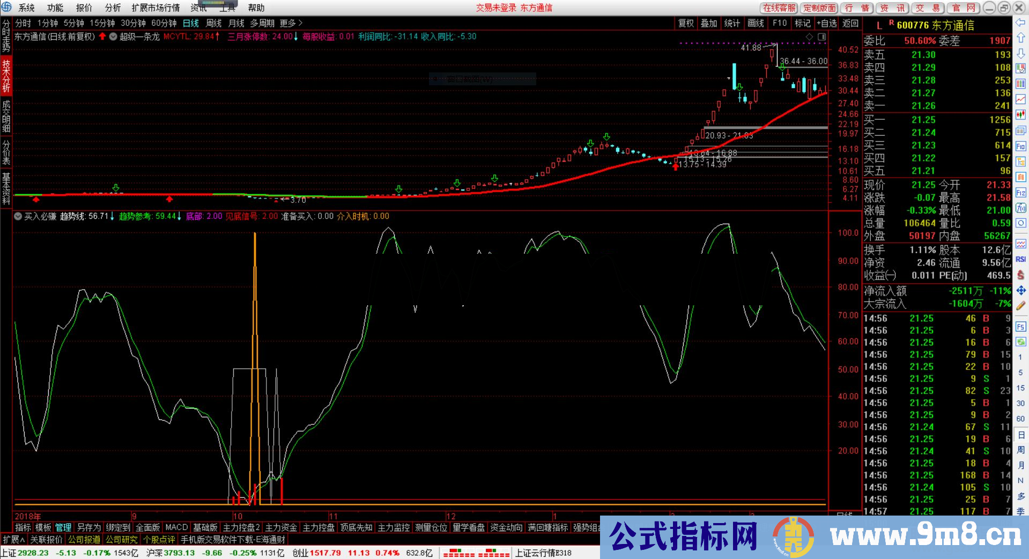Image resolution: width=1029 pixels, height=559 pixels.
Task: Switch to the 基本资料 tab on the left
Action: [5, 185]
